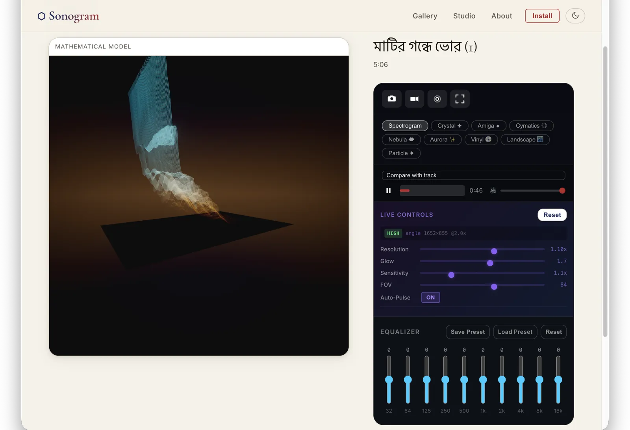This screenshot has width=630, height=430.
Task: Click the 2k equalizer band handle
Action: 502,380
